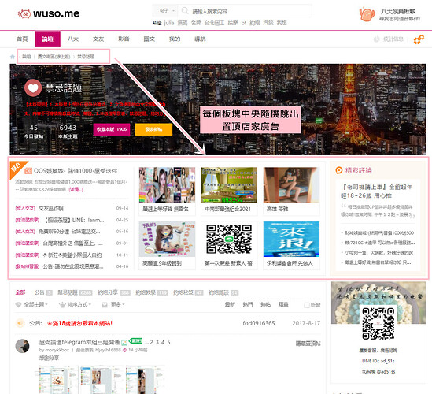432x394 pixels.
Task: Click the yellow 發表新帖 button
Action: click(x=153, y=129)
